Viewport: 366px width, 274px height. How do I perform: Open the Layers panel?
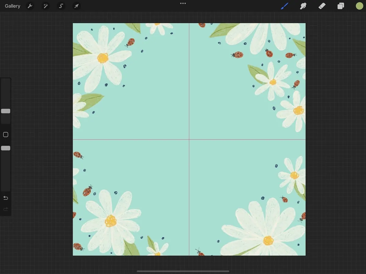341,6
